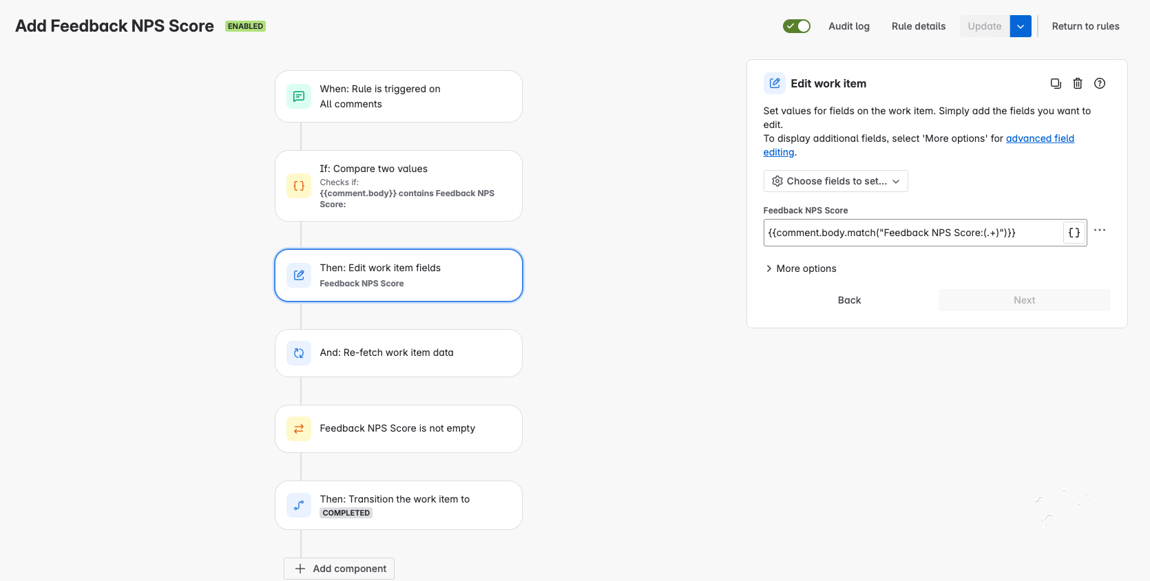This screenshot has width=1150, height=581.
Task: Click the comment trigger icon in the first rule card
Action: click(299, 96)
